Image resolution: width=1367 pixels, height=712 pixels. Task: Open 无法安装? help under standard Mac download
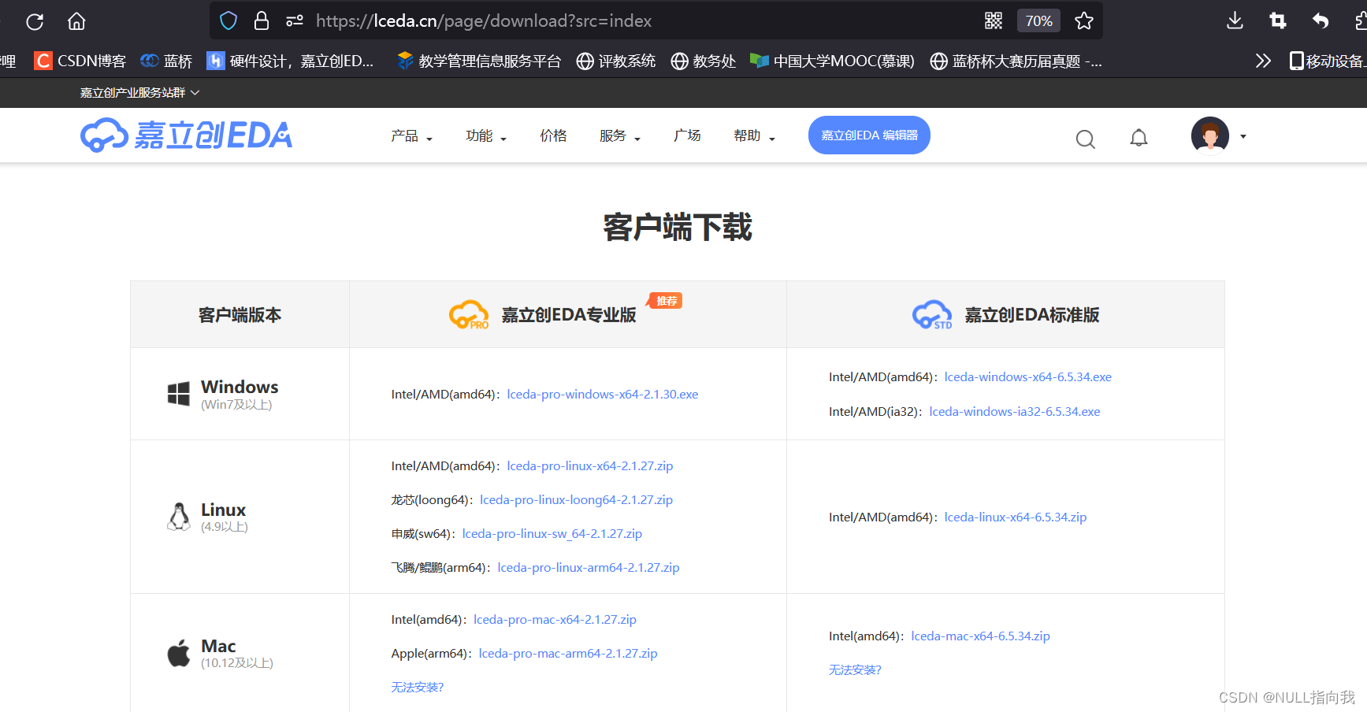[855, 670]
